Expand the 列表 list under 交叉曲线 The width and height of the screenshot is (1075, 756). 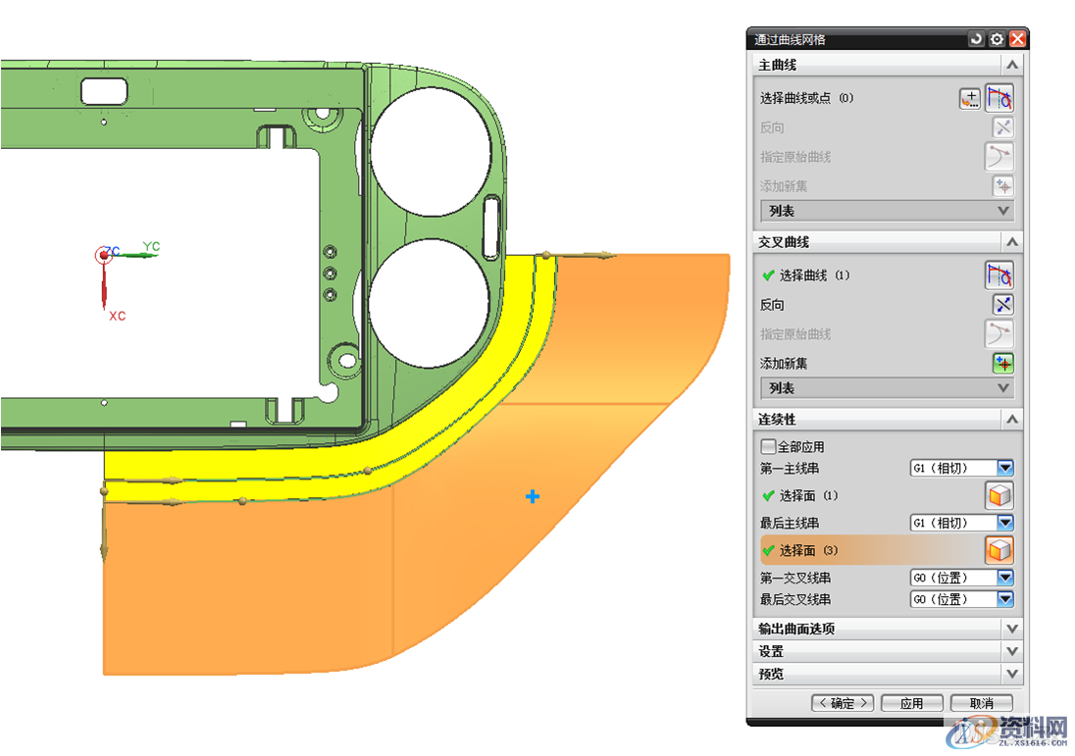point(1002,388)
